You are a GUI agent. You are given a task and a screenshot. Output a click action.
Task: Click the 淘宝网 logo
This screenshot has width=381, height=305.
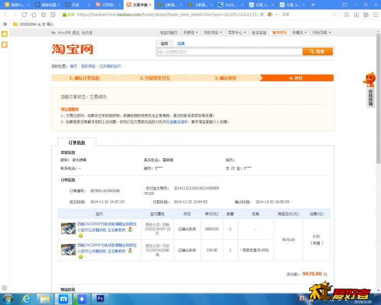[73, 49]
